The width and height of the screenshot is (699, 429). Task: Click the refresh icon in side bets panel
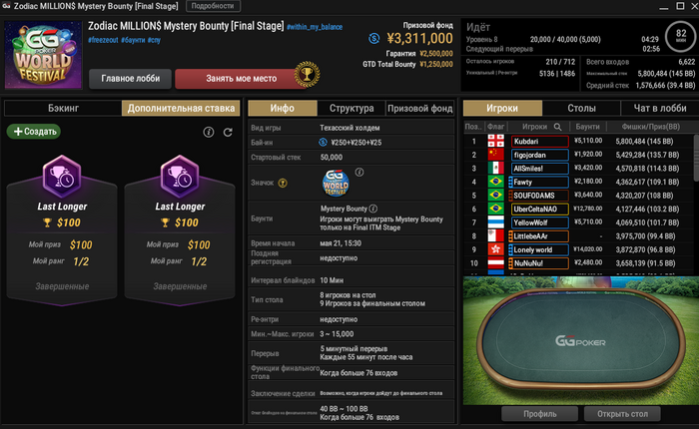tap(228, 133)
